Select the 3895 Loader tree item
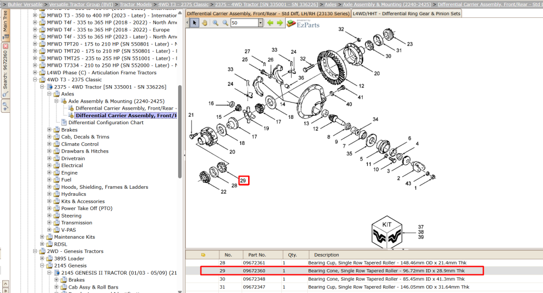The height and width of the screenshot is (293, 543). click(69, 258)
